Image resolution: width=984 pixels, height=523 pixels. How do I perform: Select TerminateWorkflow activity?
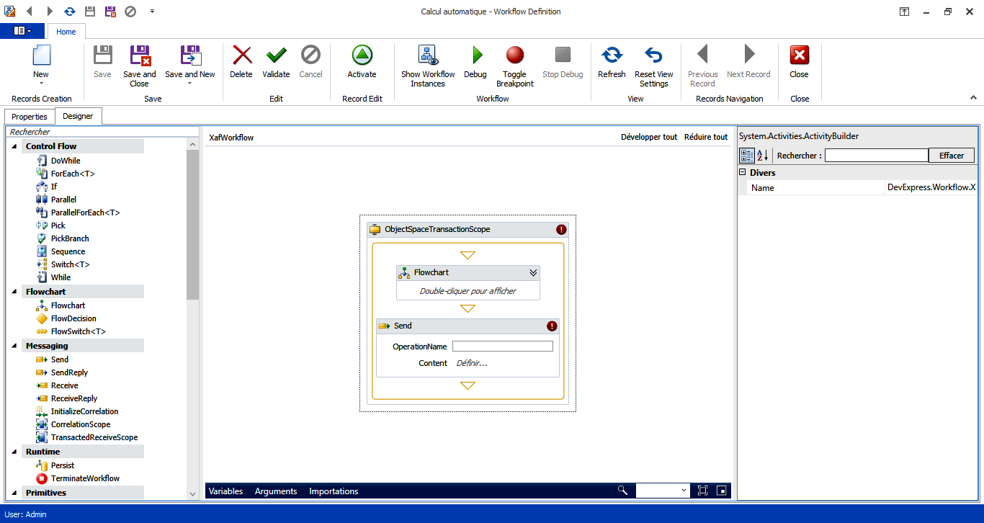pos(78,478)
